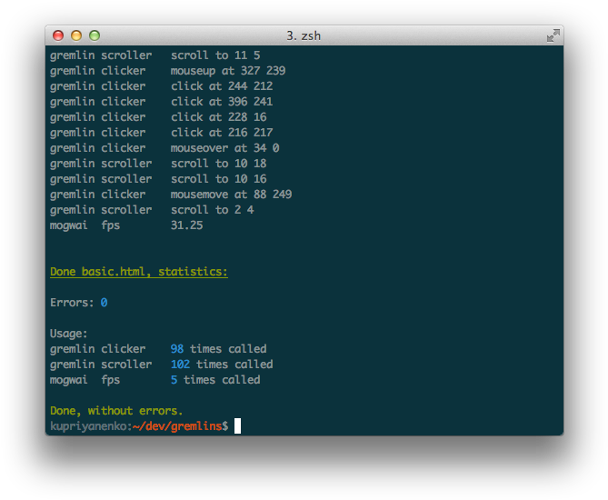Click the 'mouseover at 34 0' log entry

[x=224, y=148]
